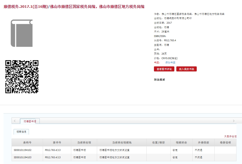The image size is (242, 164).
Task: Click barcode SD00101194102
Action: tap(23, 150)
